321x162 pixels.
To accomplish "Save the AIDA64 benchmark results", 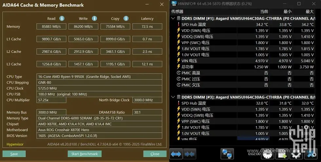I will click(x=14, y=154).
